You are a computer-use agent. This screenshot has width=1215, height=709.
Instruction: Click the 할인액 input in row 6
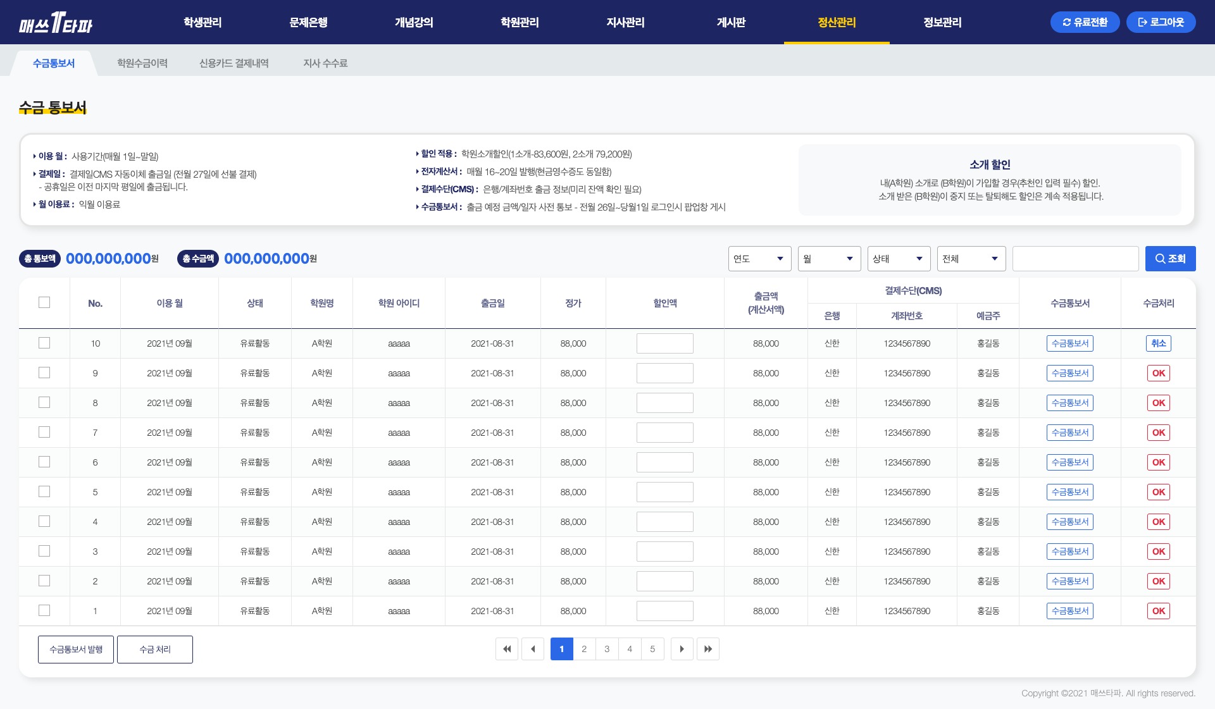pyautogui.click(x=665, y=462)
